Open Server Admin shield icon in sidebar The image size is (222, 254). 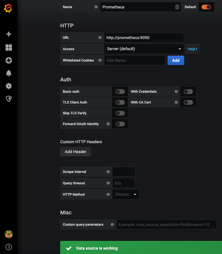coord(9,99)
